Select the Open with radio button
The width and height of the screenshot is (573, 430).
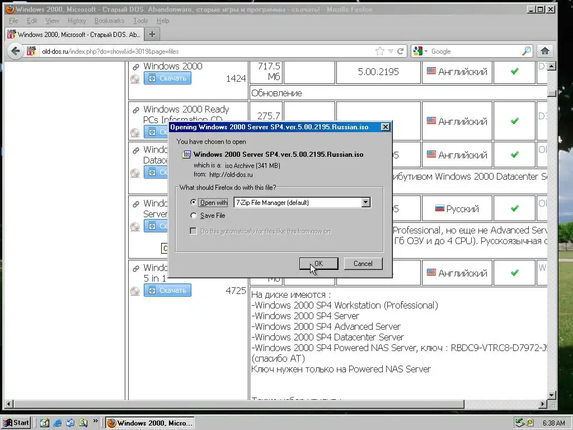pos(193,202)
